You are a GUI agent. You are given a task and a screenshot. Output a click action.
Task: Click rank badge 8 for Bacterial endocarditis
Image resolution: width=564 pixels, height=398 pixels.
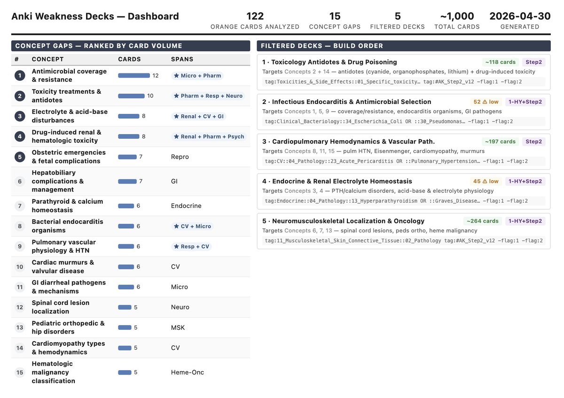pos(20,226)
